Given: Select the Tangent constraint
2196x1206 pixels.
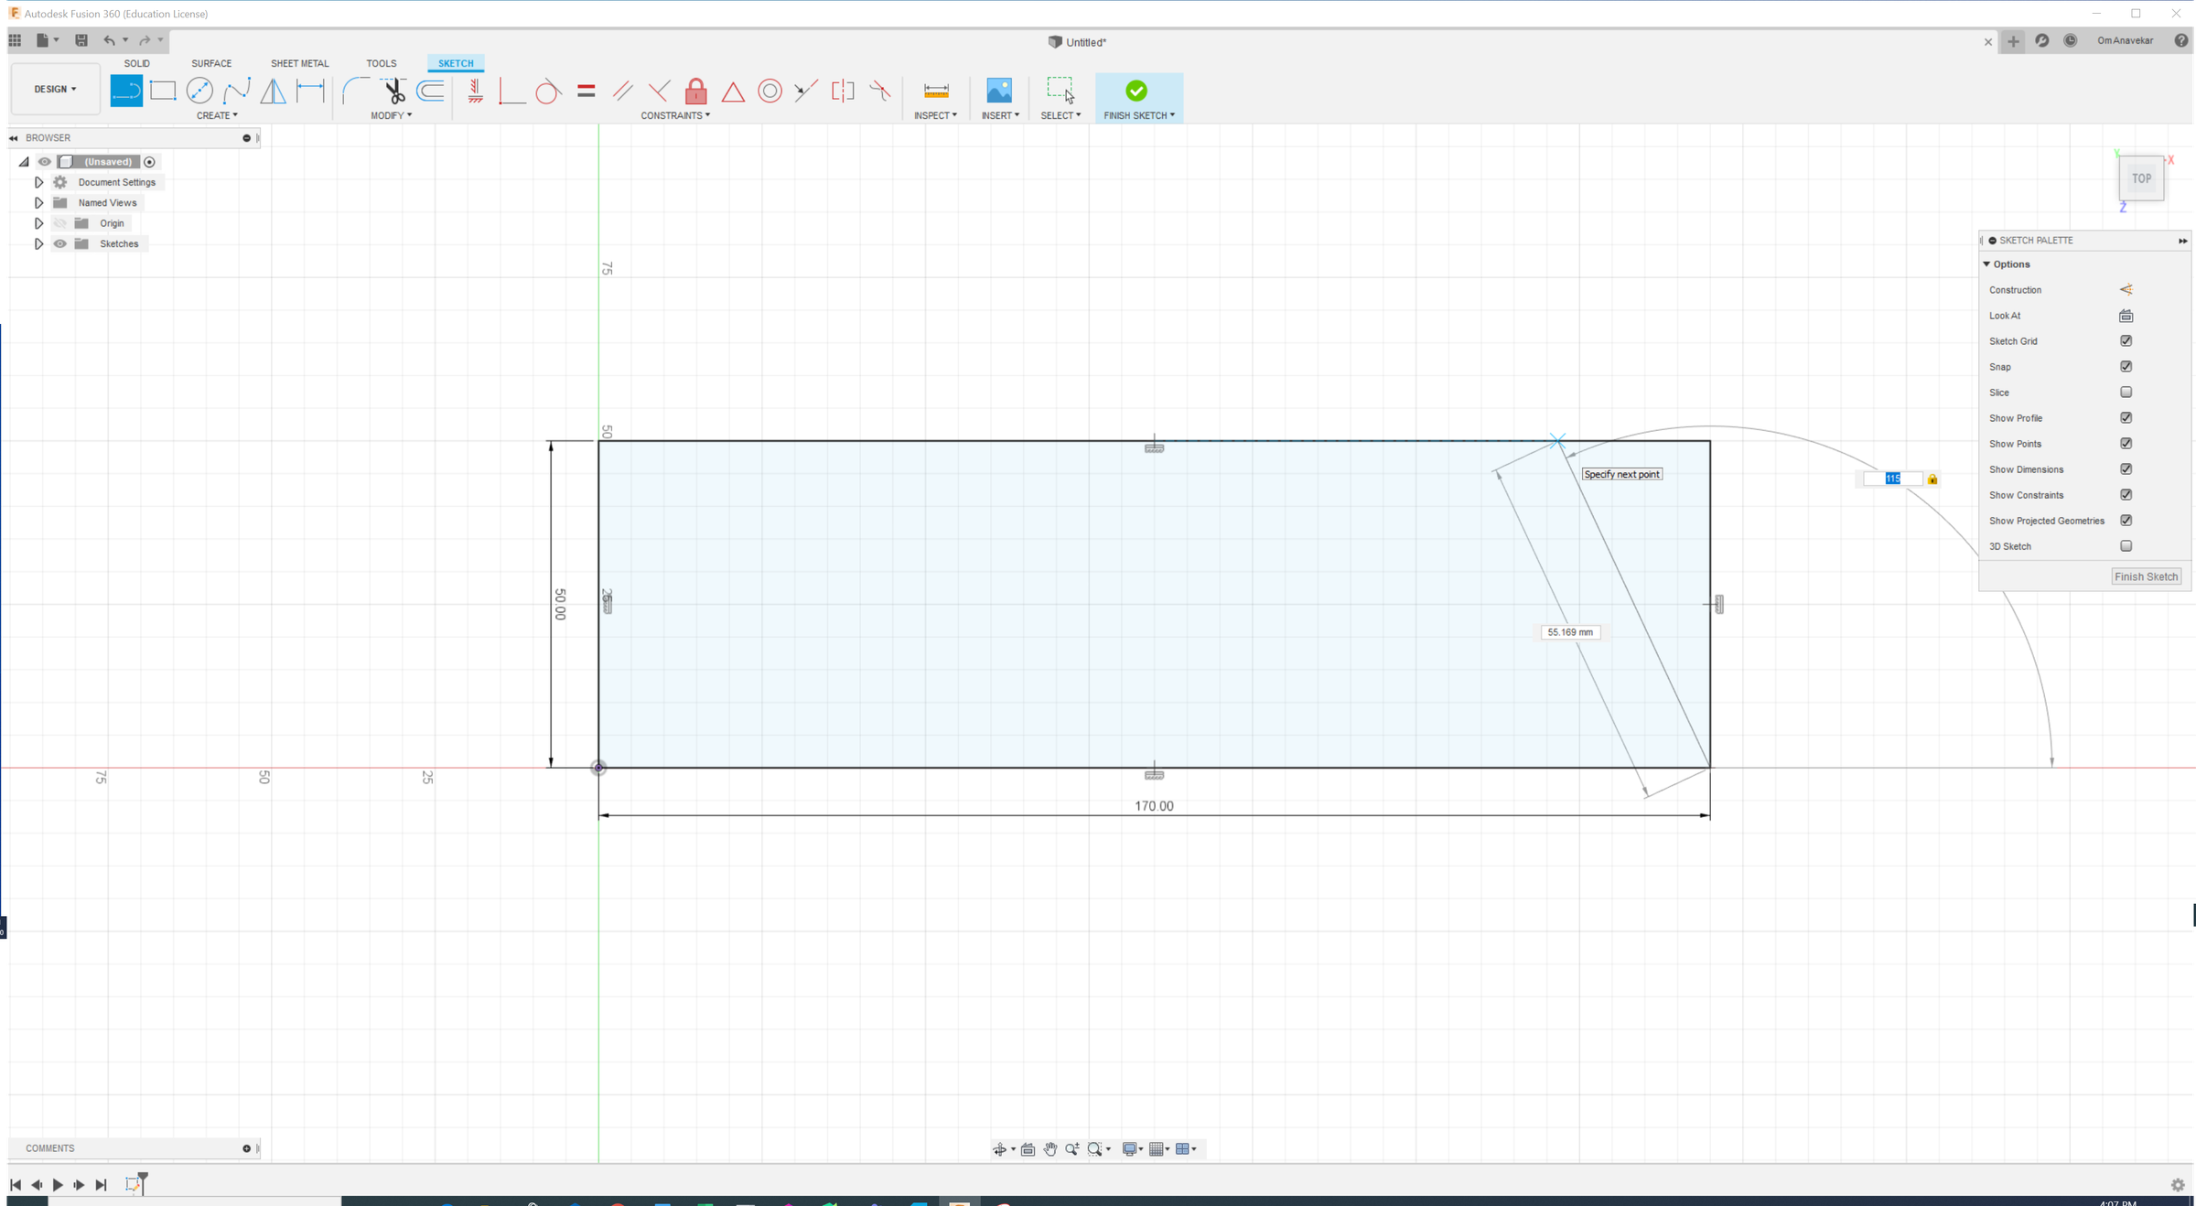Looking at the screenshot, I should click(548, 91).
